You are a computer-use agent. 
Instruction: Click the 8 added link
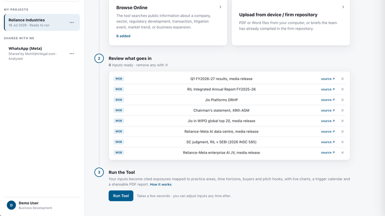click(x=123, y=36)
